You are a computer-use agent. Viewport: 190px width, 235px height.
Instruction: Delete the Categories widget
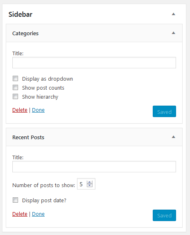pos(20,110)
